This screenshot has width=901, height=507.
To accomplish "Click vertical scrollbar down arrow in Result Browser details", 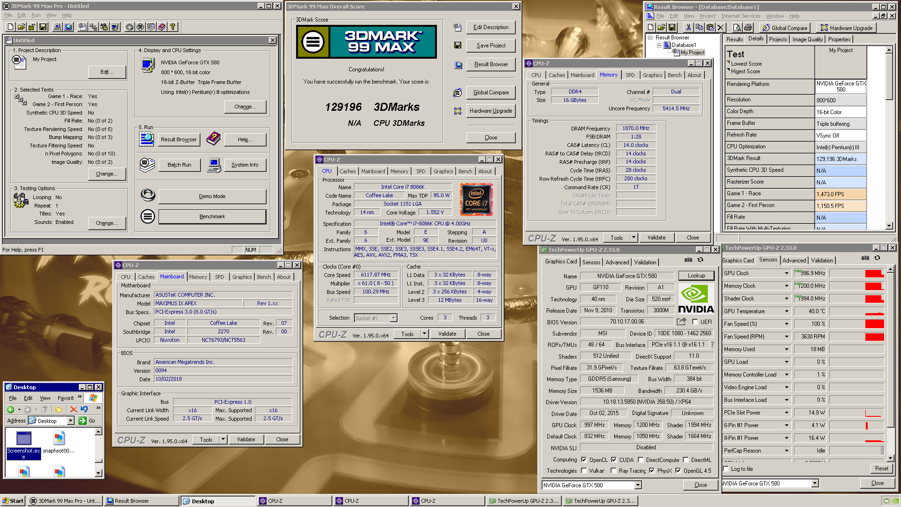I will click(889, 226).
